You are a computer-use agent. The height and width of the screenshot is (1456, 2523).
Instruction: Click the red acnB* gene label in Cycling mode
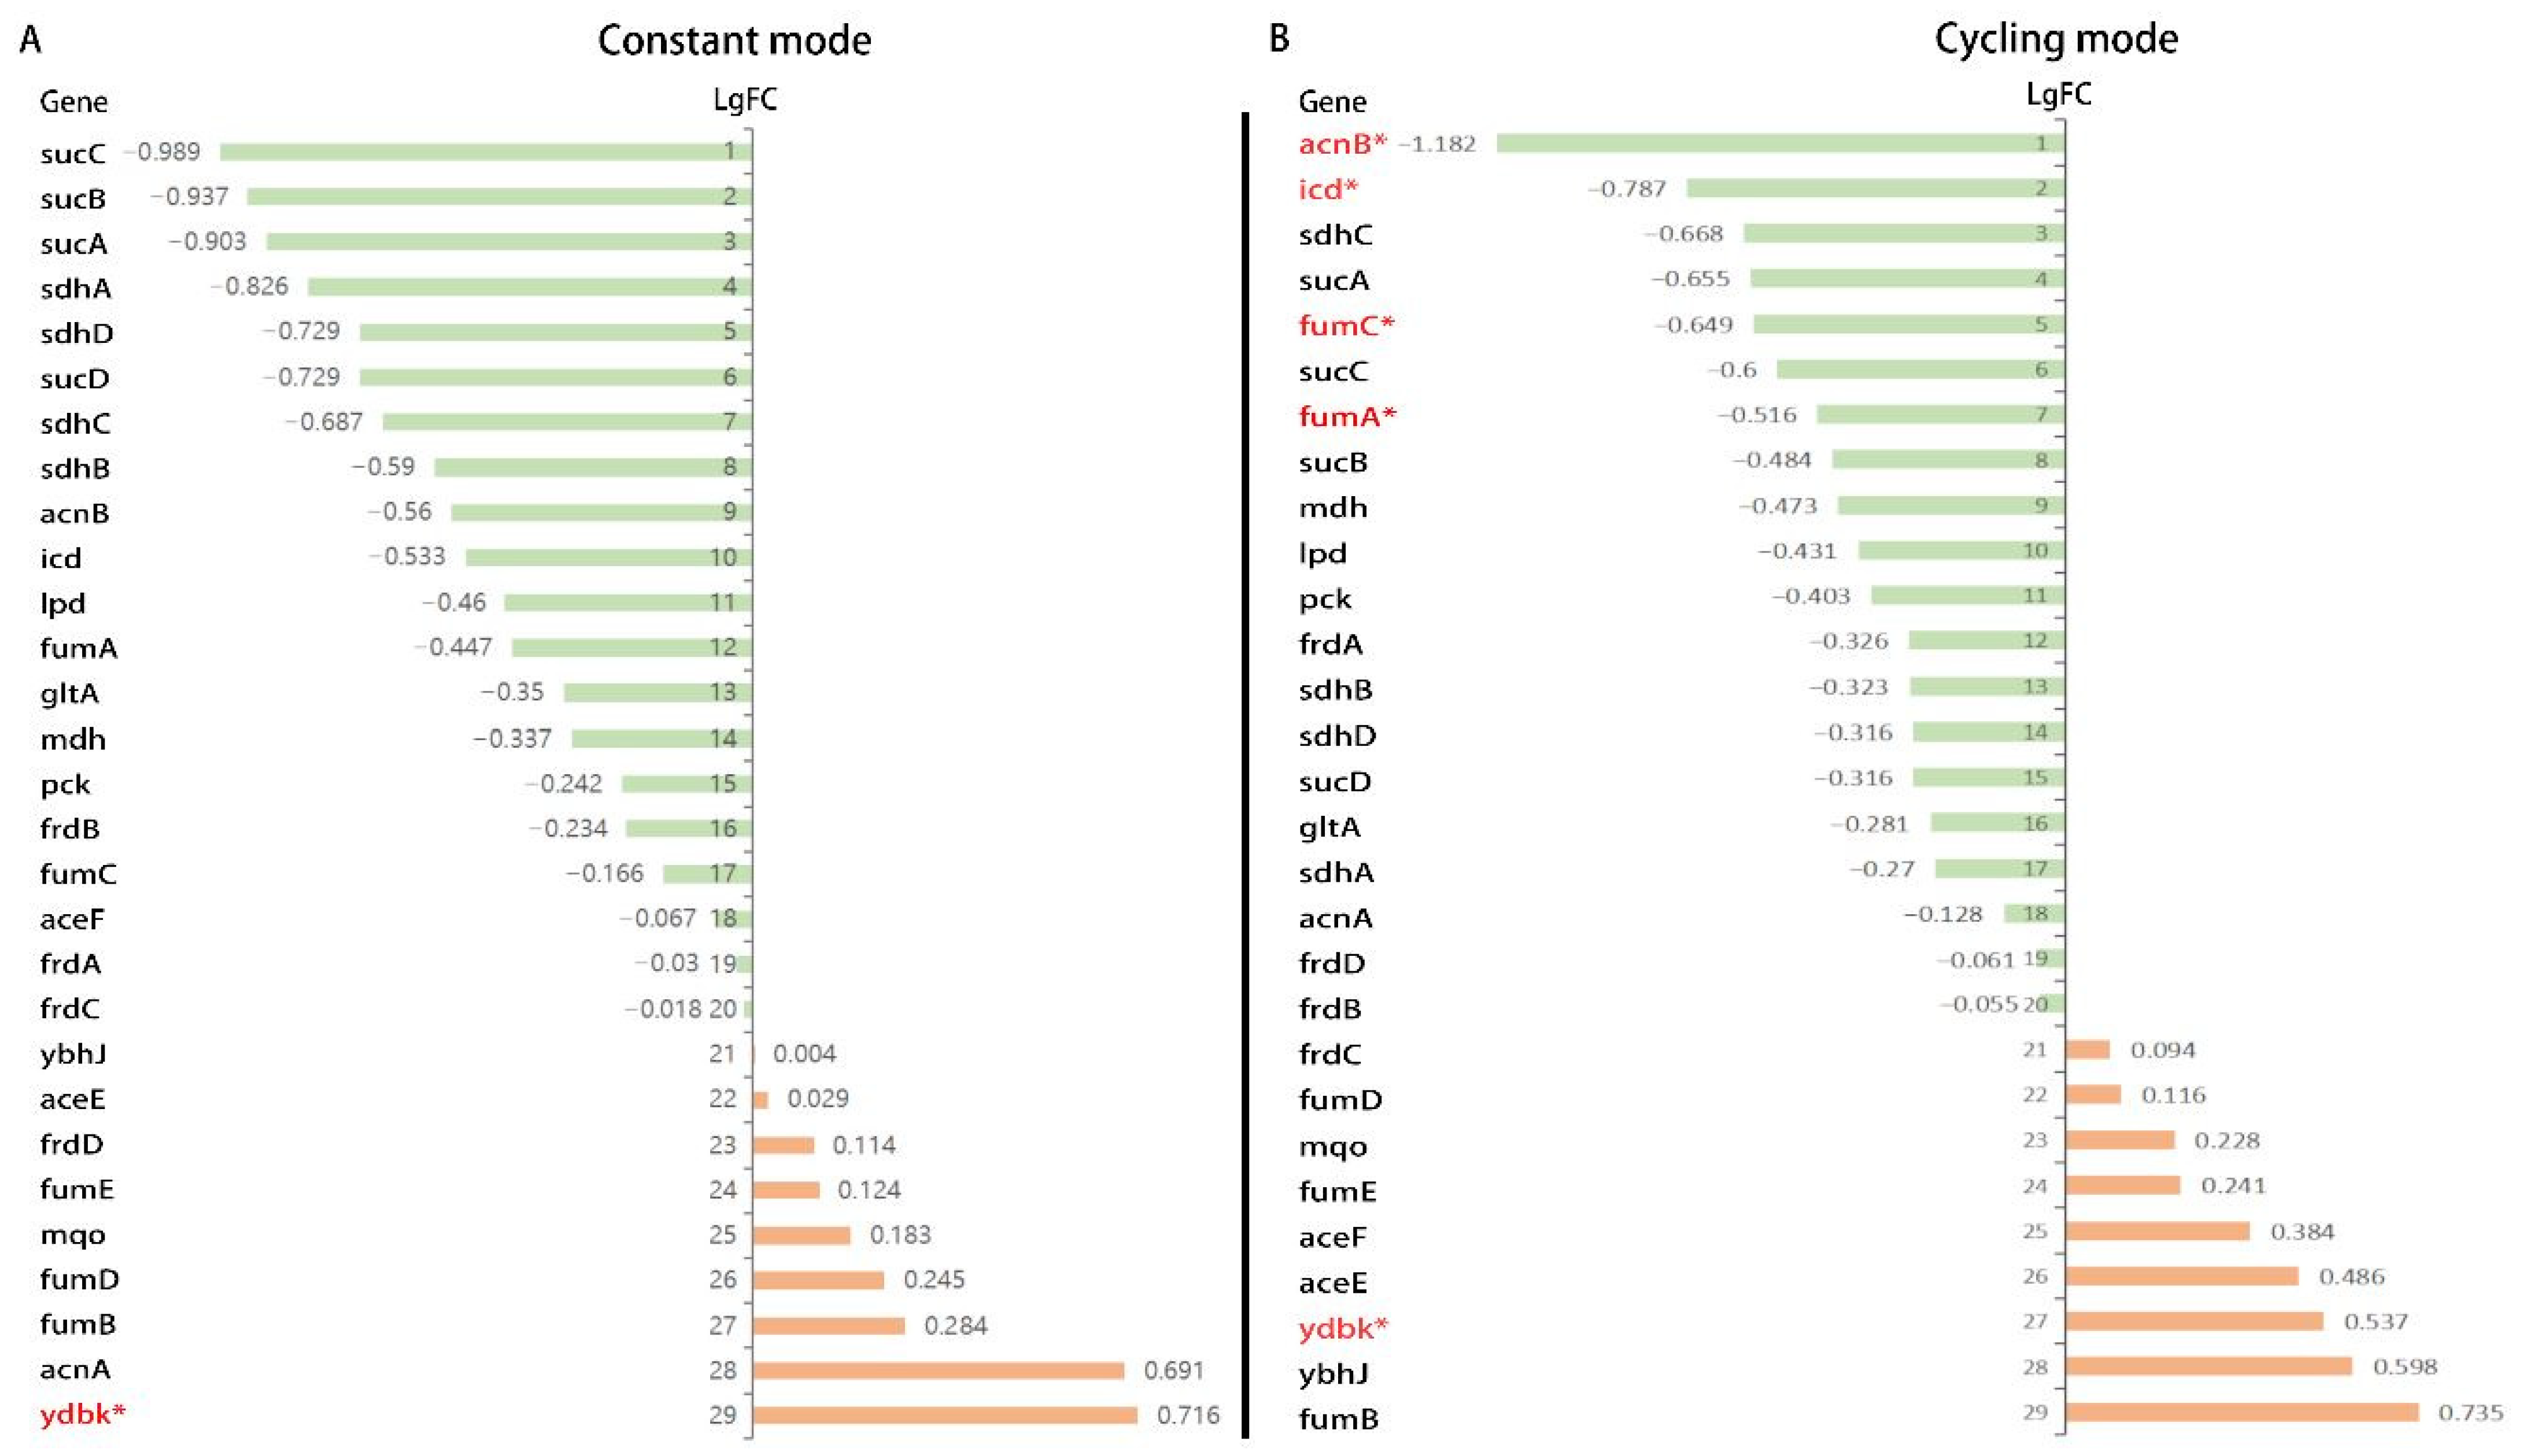pos(1342,144)
